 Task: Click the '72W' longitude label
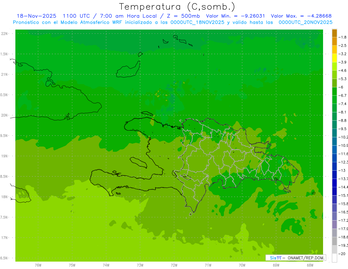(x=174, y=265)
